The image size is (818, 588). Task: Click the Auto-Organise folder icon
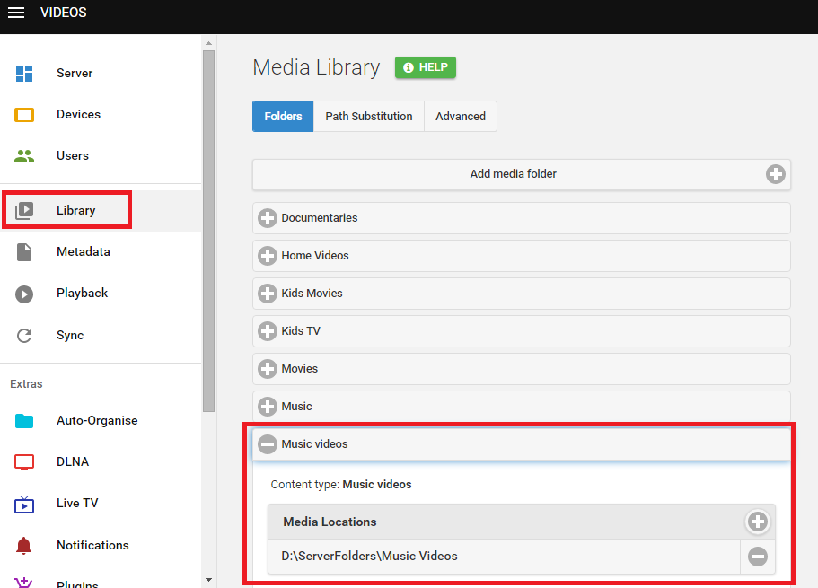pyautogui.click(x=24, y=421)
